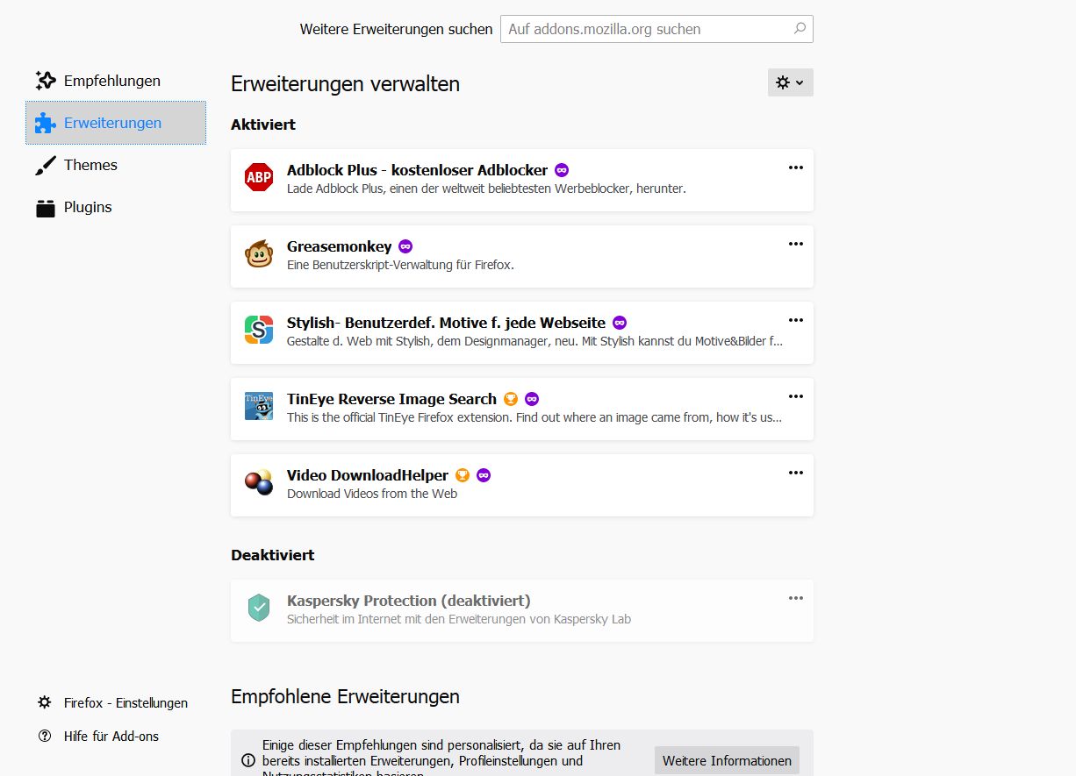The height and width of the screenshot is (776, 1076).
Task: Switch to the Themes section
Action: pyautogui.click(x=90, y=165)
